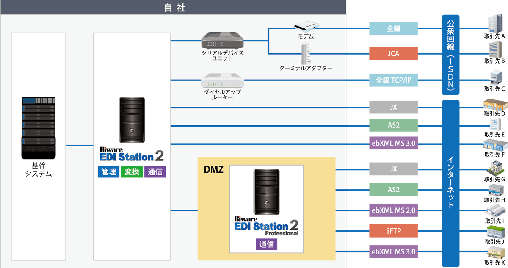Select the terminal adapter device icon
Viewport: 508px width, 268px height.
point(306,54)
